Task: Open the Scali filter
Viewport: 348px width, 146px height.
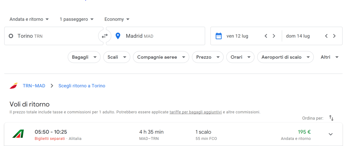Action: coord(117,57)
